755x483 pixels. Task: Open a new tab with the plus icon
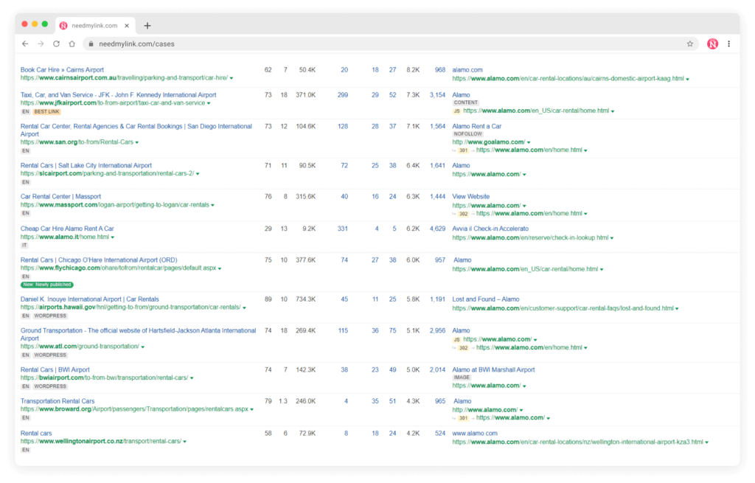146,24
